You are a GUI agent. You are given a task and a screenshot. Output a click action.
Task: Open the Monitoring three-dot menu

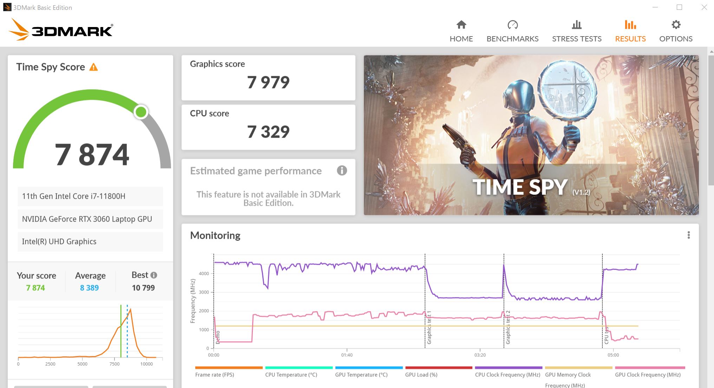tap(688, 235)
